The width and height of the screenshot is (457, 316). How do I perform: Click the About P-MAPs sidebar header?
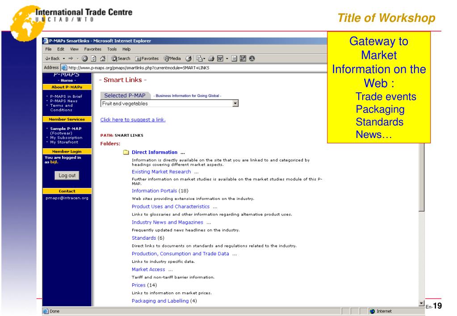click(67, 87)
